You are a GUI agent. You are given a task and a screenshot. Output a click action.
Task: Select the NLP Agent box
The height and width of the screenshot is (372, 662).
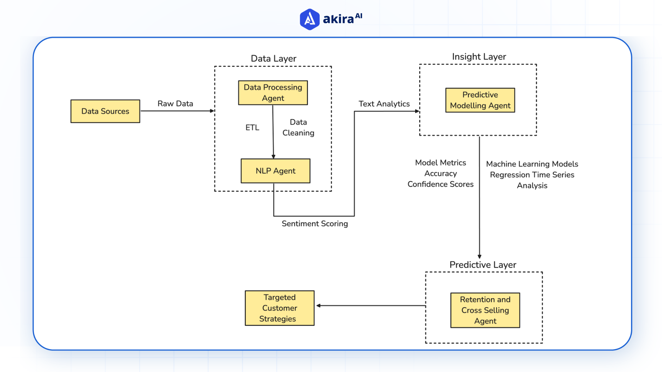[x=275, y=170]
